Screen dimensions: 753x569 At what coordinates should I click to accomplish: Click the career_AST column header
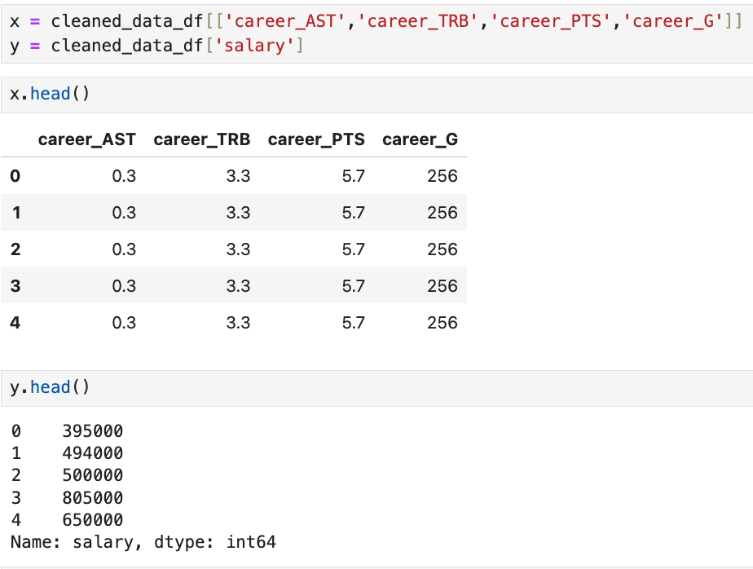[86, 139]
